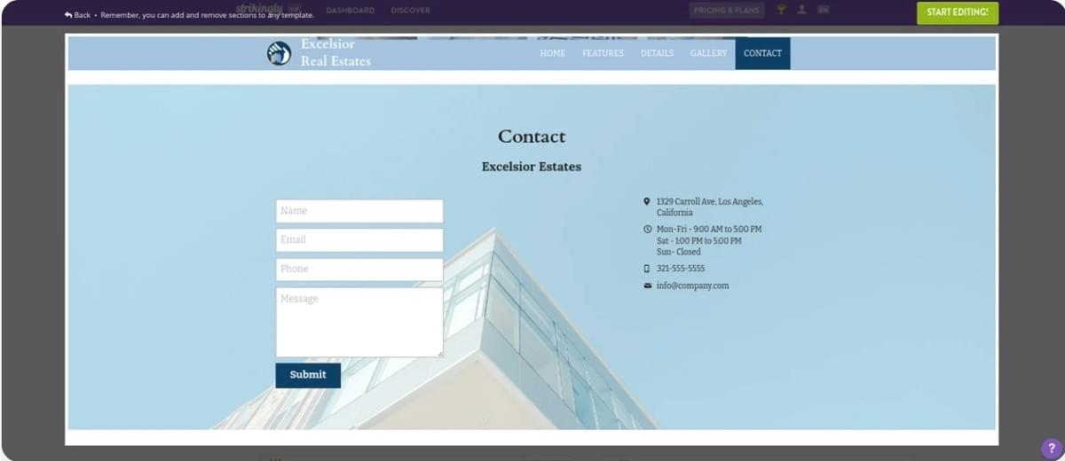Click the envelope icon beside email
Viewport: 1065px width, 461px height.
647,285
